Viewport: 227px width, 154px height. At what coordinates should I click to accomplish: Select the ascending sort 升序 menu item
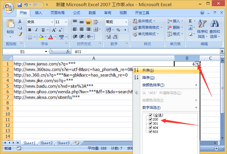148,70
